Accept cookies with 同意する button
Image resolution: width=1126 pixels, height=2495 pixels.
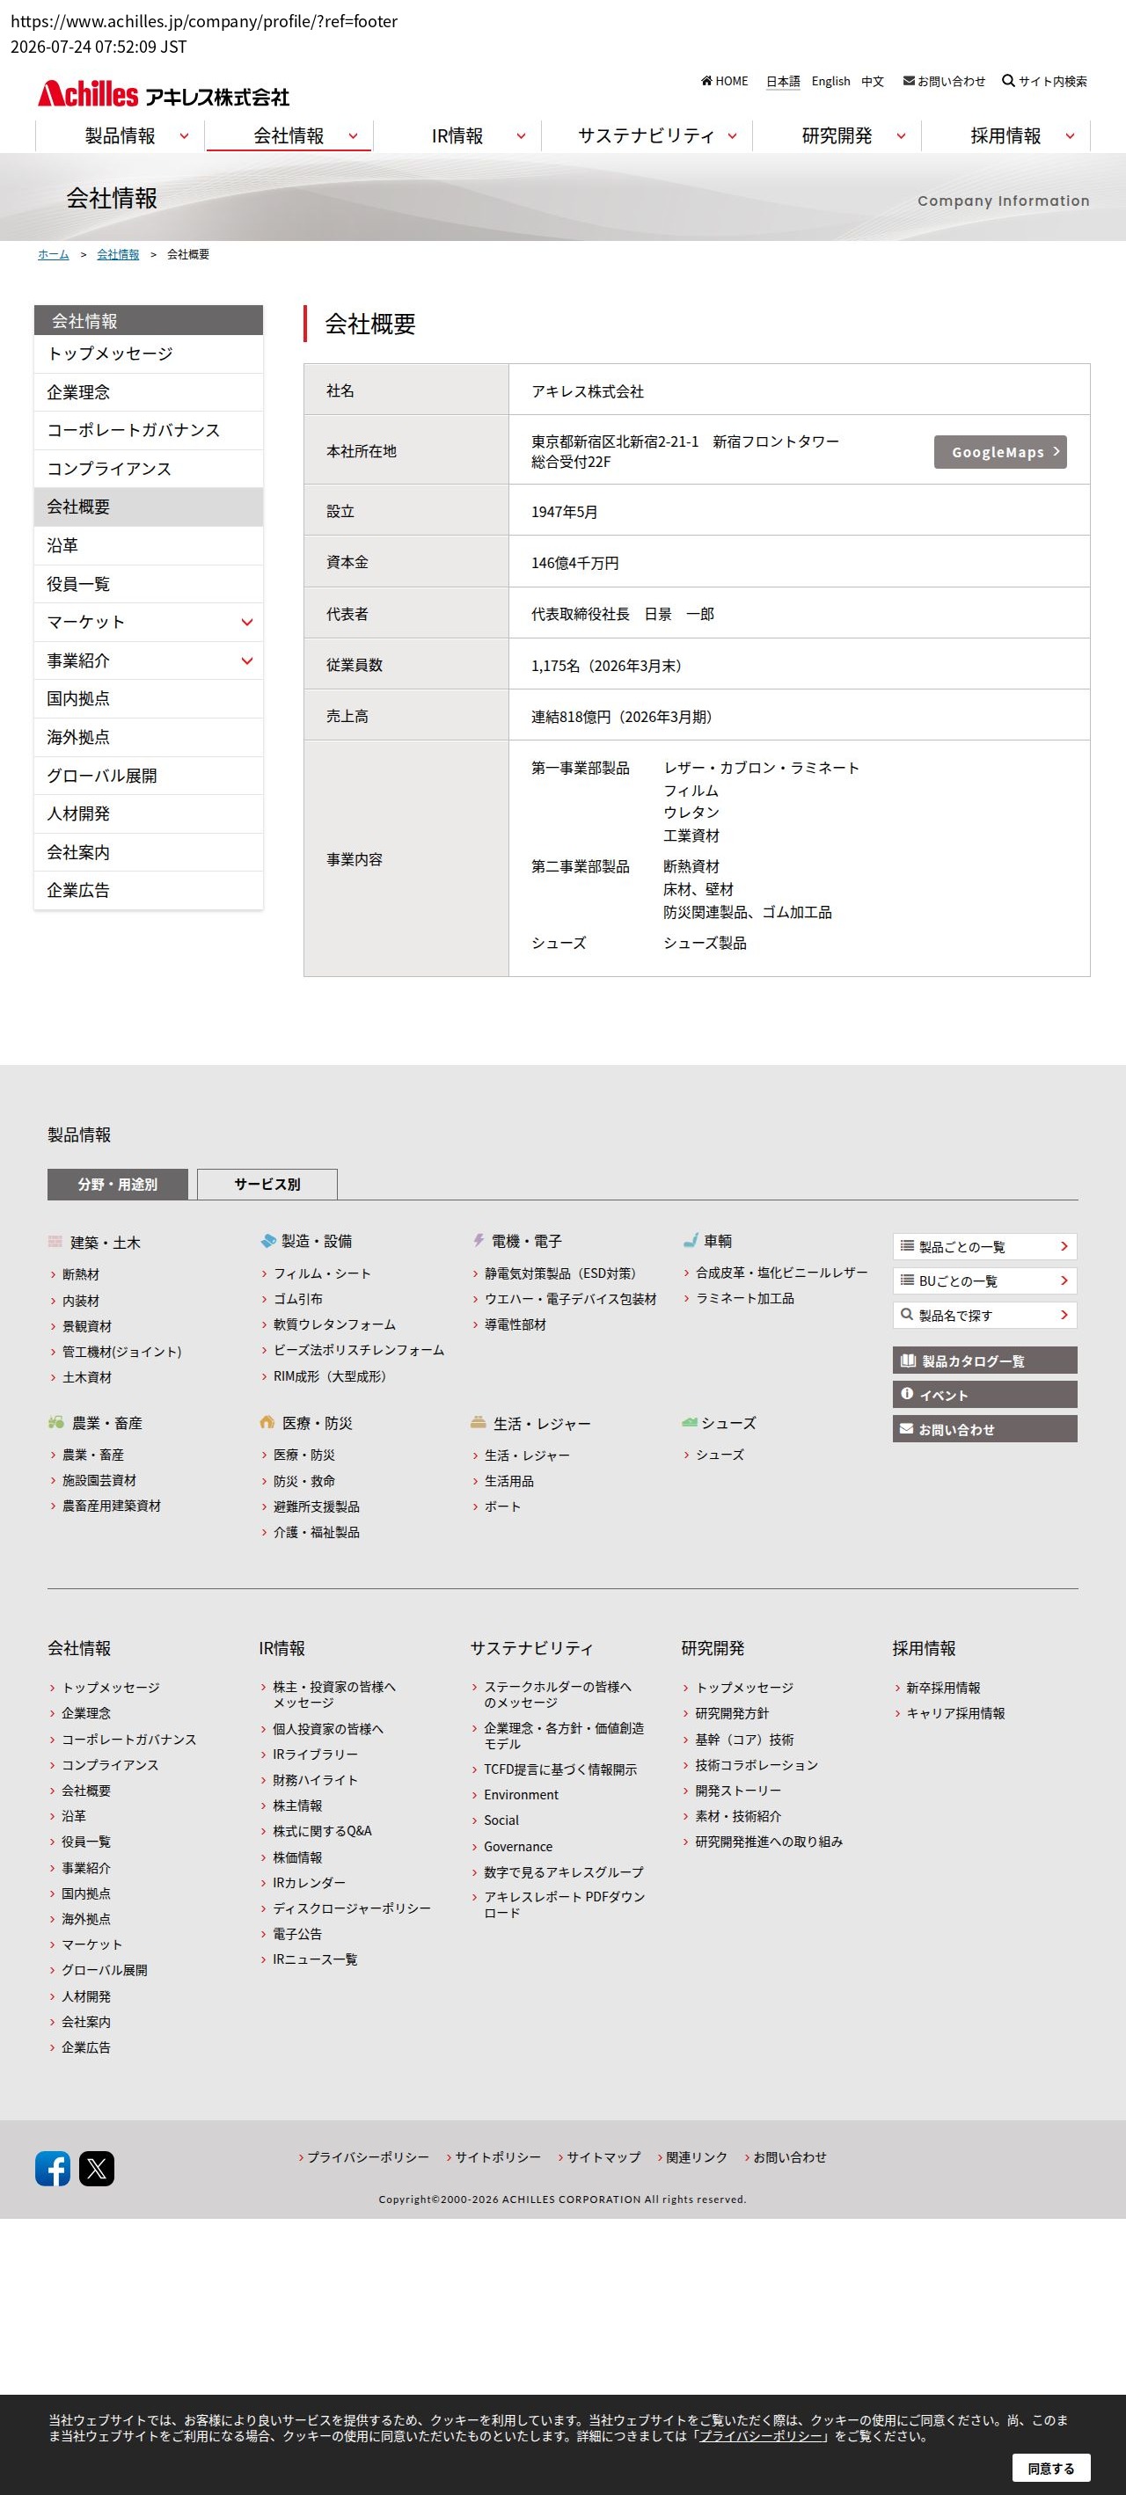click(x=1050, y=2468)
